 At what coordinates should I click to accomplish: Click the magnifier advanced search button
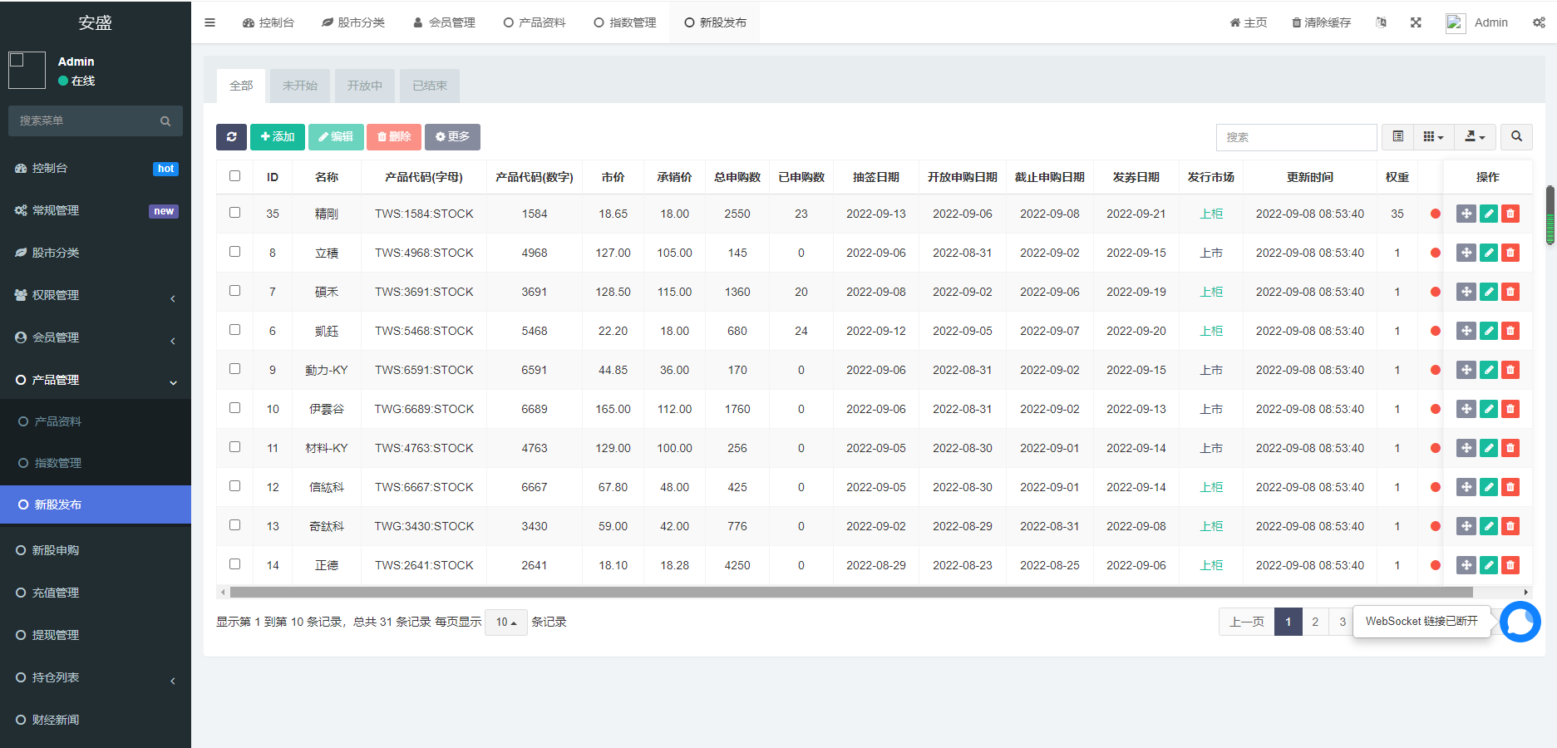(1516, 137)
